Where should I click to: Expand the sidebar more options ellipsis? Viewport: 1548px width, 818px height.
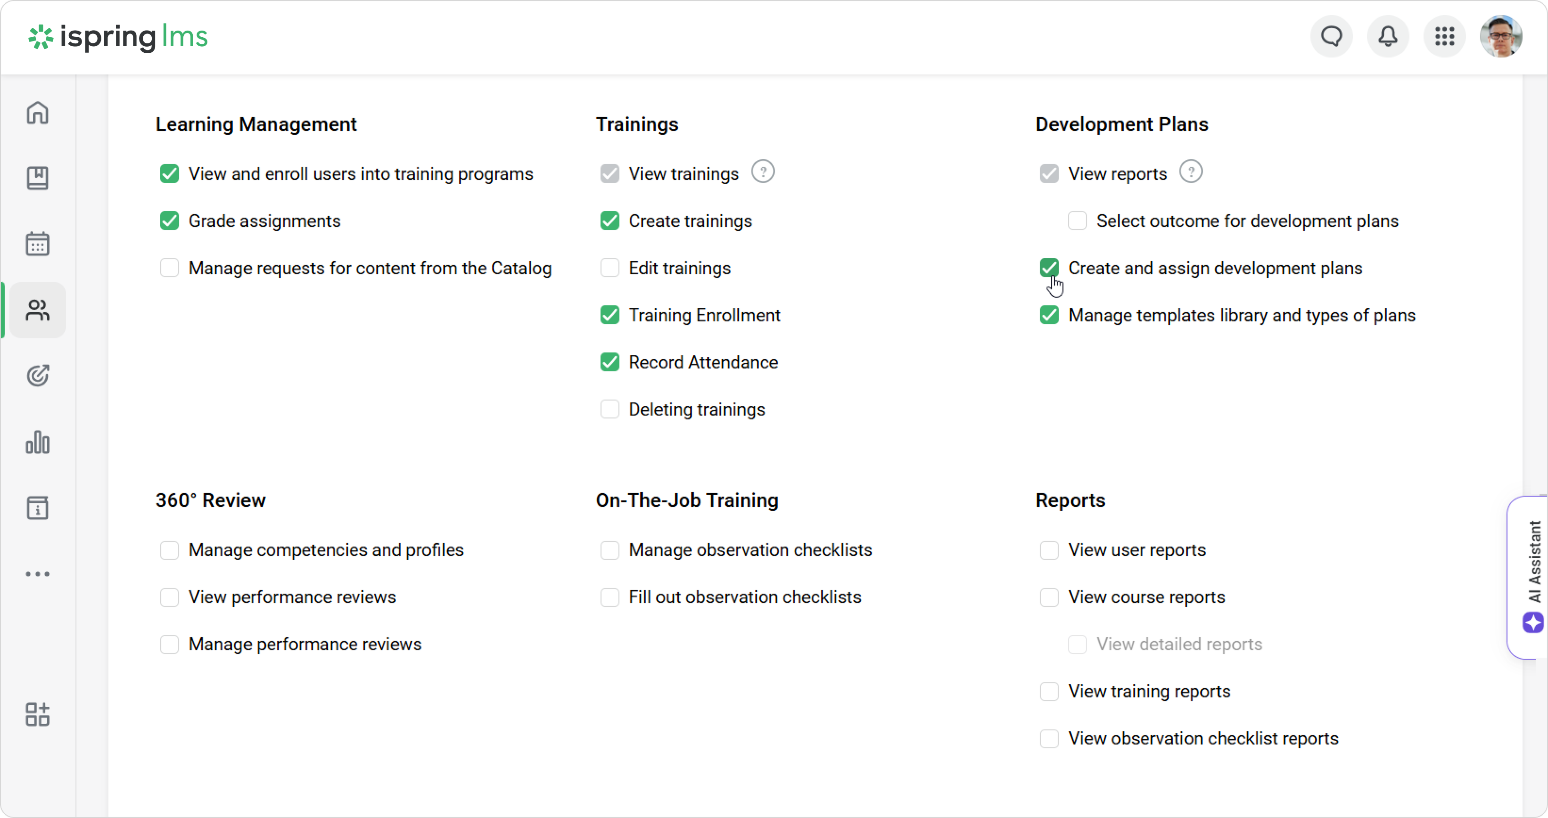(37, 574)
